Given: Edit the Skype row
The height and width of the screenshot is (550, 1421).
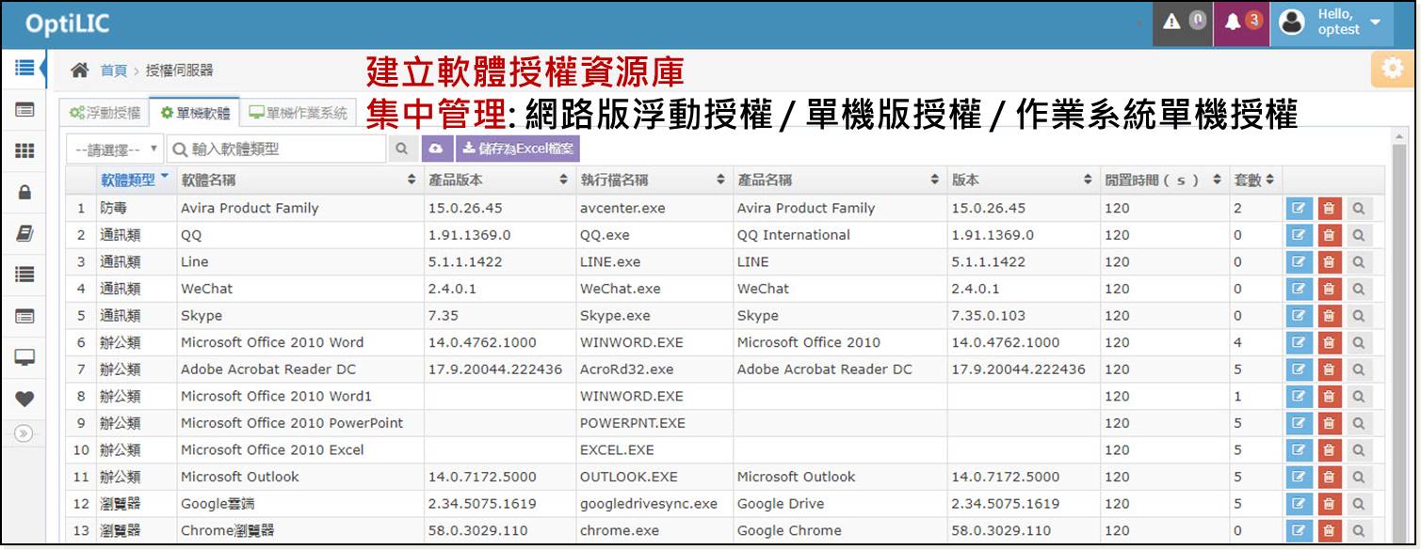Looking at the screenshot, I should coord(1298,316).
